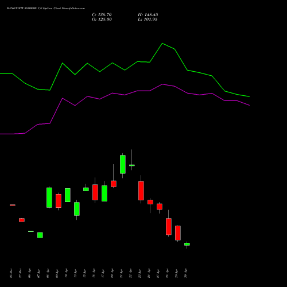Screen dimensions: 287x287
Task: Click the open value O: 125.00
Action: (x=102, y=20)
